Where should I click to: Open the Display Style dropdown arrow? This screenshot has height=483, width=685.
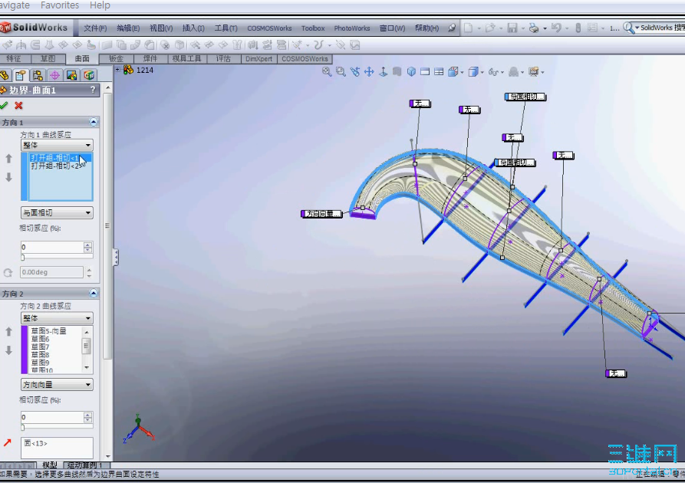click(482, 73)
